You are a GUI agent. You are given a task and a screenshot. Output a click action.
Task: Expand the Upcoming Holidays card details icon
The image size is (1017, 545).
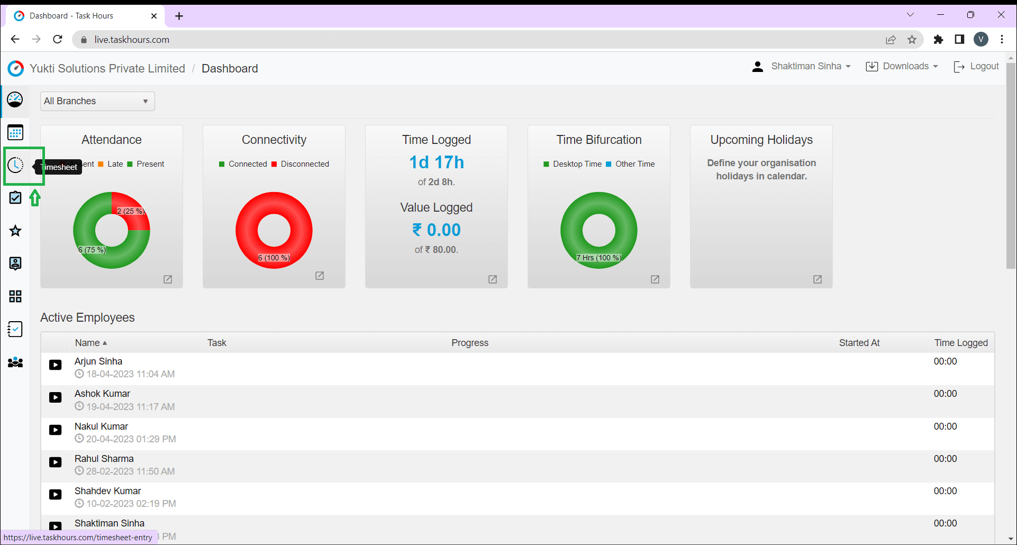(x=818, y=279)
